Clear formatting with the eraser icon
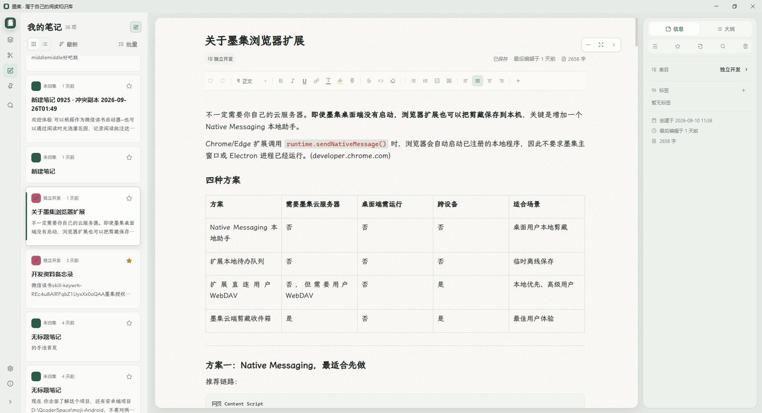This screenshot has width=762, height=413. pos(393,81)
